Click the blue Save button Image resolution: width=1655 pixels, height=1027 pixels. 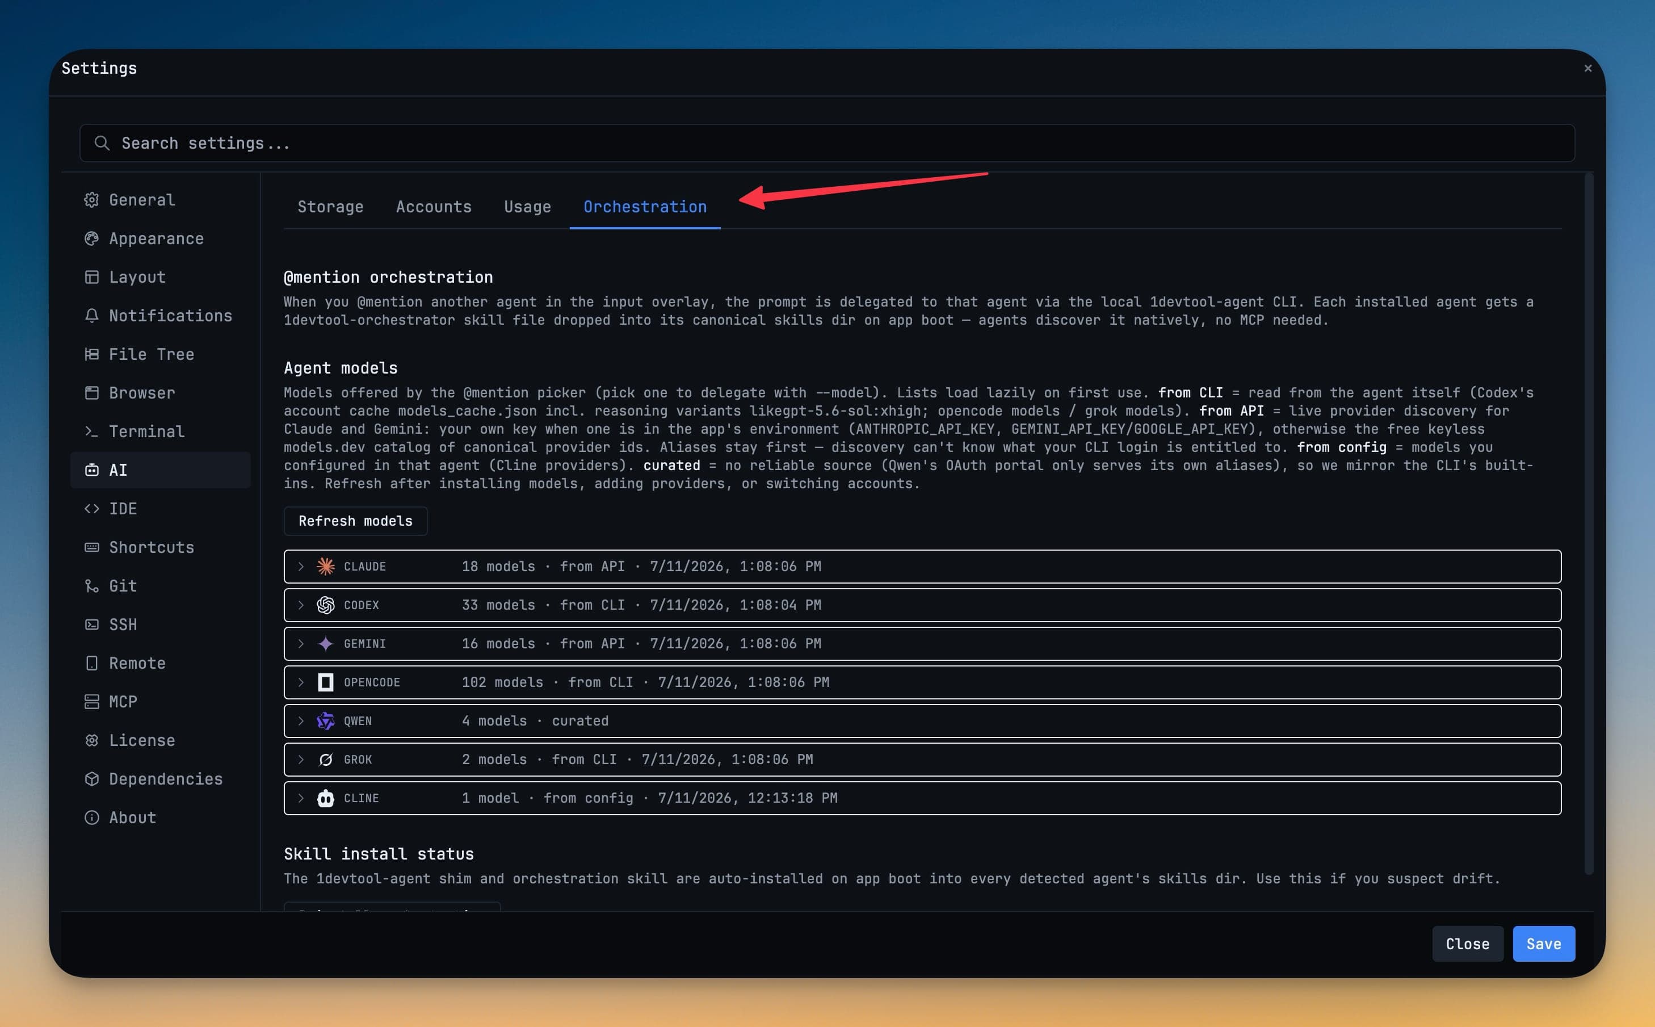(x=1544, y=944)
